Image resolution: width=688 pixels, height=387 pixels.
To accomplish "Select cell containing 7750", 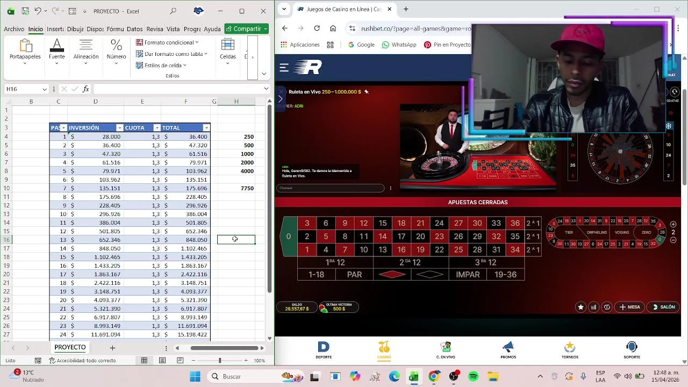I will pyautogui.click(x=236, y=188).
